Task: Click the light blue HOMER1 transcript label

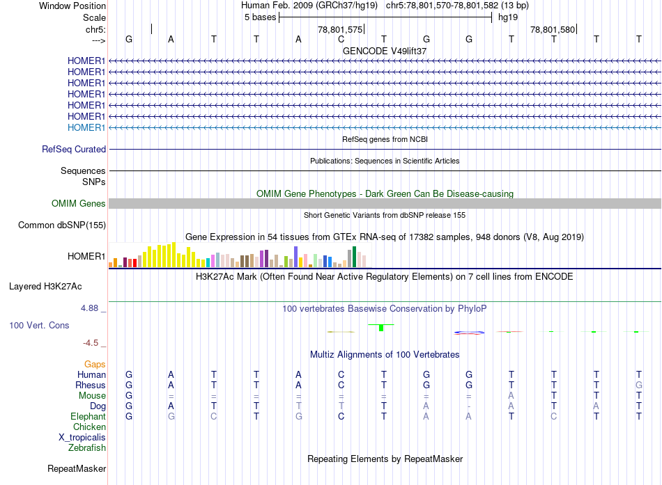Action: coord(86,127)
